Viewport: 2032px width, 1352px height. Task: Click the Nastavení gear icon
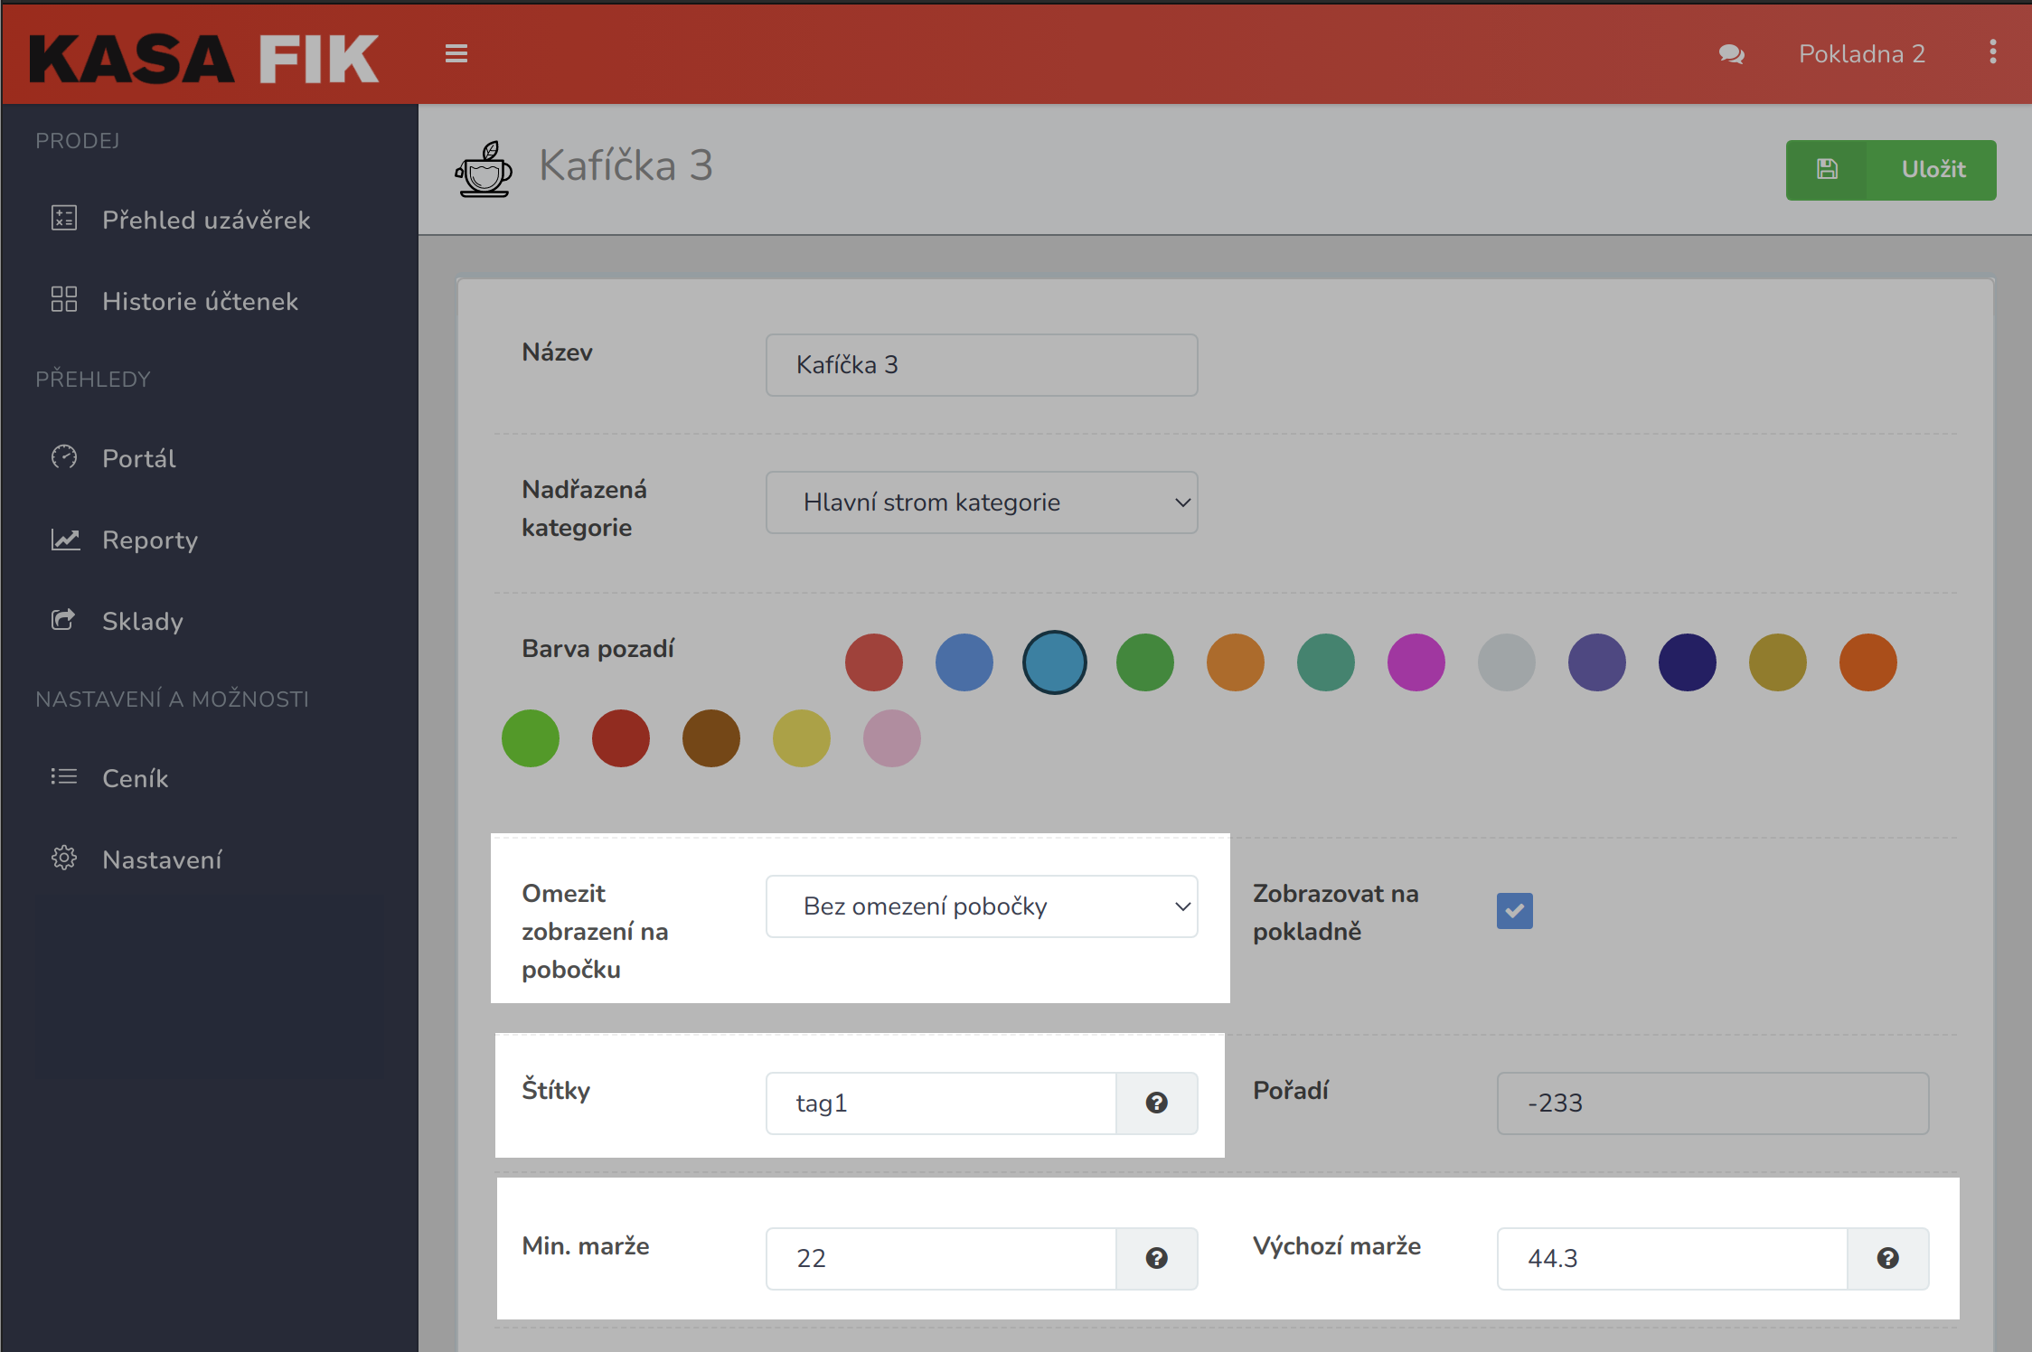click(64, 858)
